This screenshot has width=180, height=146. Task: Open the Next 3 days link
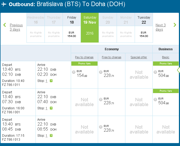[161, 27]
